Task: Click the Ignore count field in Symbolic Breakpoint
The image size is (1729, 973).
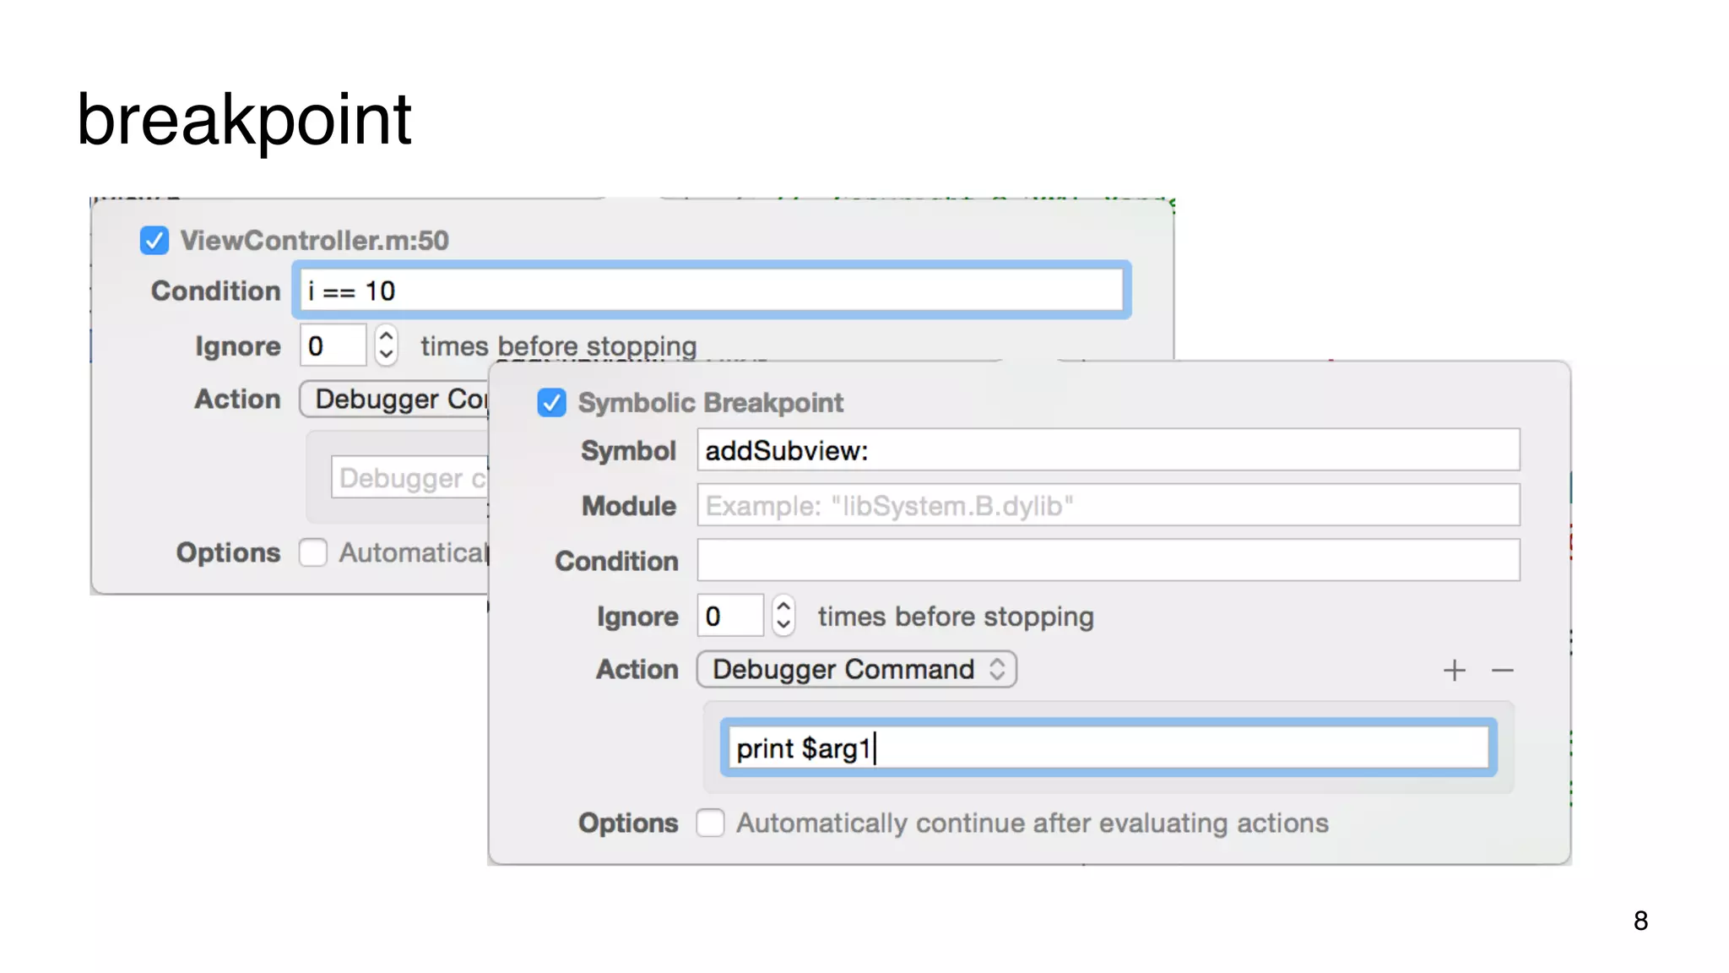Action: point(729,616)
